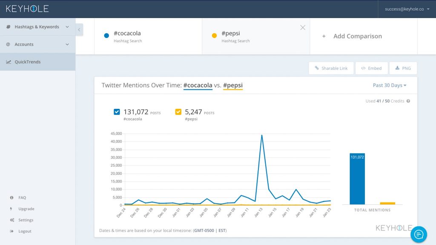Open the success@keyhole.co account dropdown

point(407,9)
